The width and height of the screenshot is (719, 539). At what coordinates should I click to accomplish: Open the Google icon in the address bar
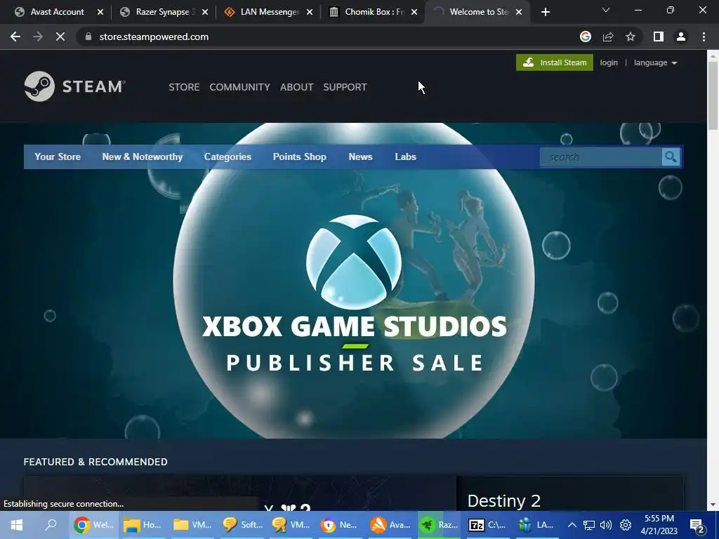pos(586,36)
